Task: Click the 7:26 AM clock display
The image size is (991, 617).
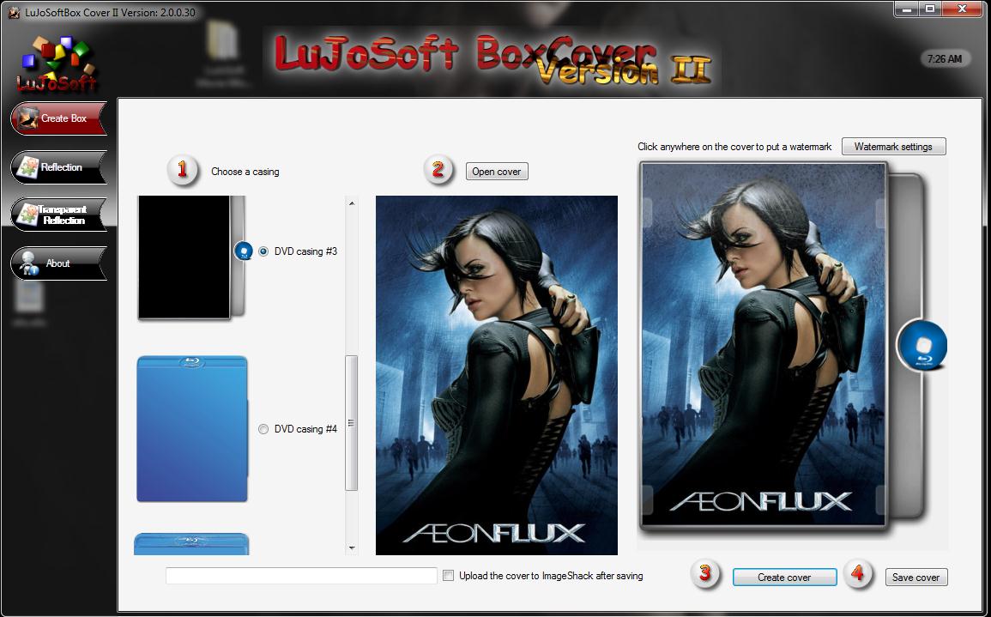Action: [945, 59]
